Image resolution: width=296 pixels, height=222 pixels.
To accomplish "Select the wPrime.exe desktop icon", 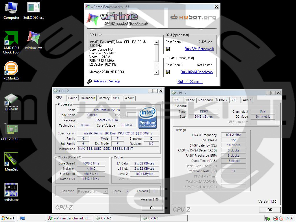I will [34, 40].
